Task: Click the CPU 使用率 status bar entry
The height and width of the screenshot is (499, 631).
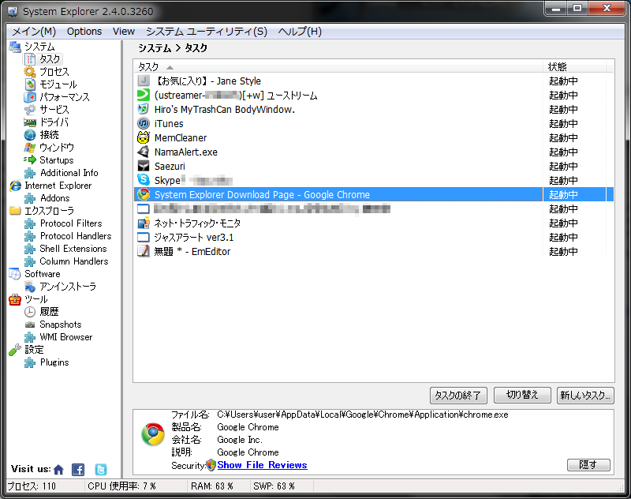Action: coord(121,486)
